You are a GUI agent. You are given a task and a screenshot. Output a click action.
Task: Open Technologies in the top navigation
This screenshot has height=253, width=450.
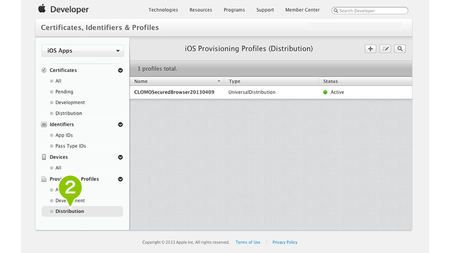(163, 10)
